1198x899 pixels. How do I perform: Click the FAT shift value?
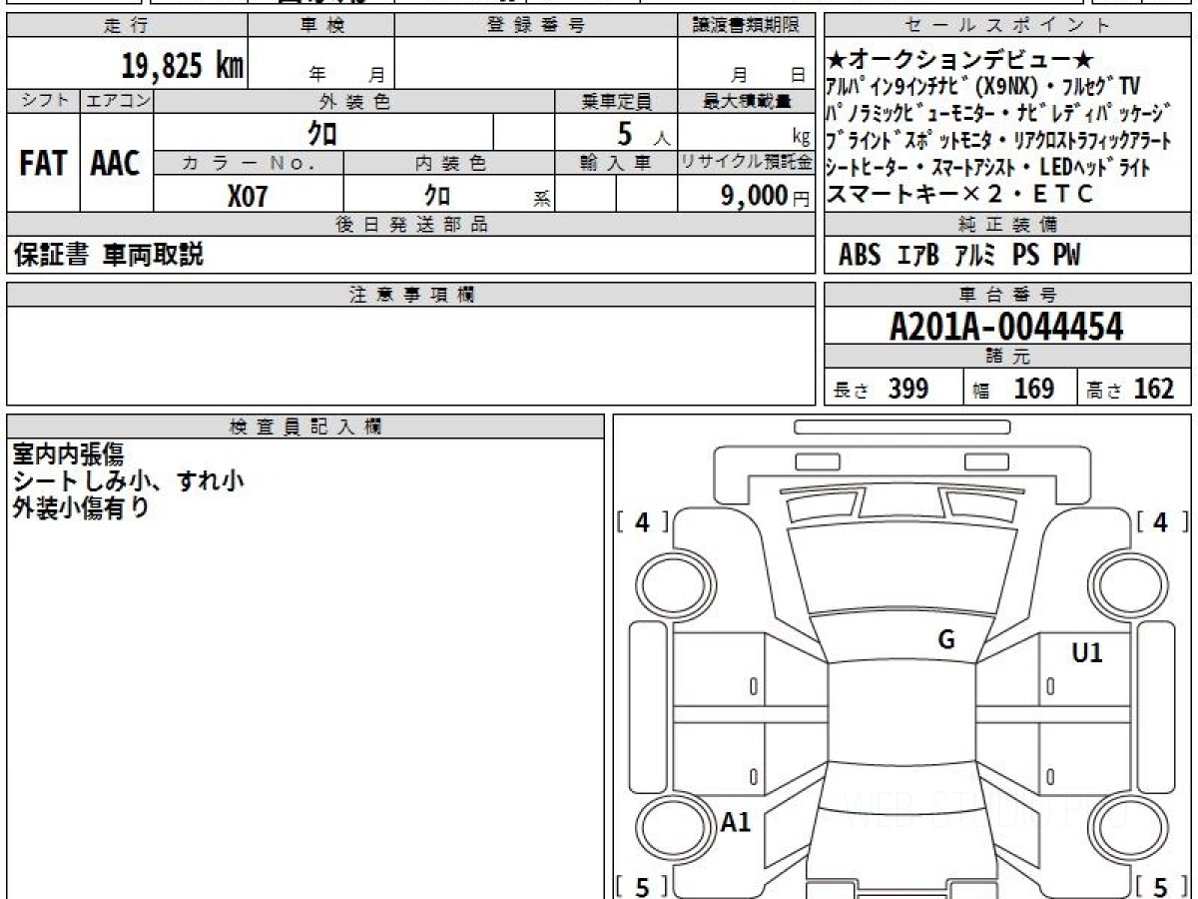click(x=43, y=163)
